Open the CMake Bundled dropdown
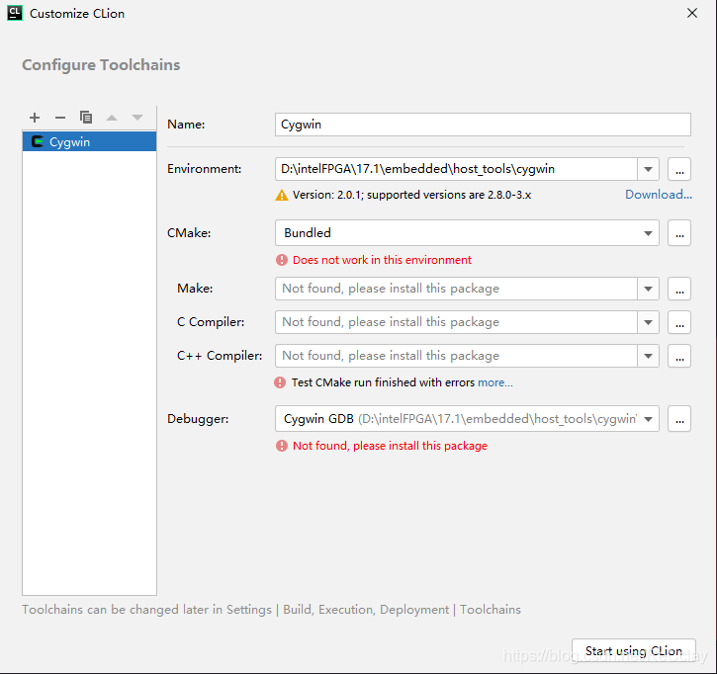The image size is (717, 674). pyautogui.click(x=467, y=232)
